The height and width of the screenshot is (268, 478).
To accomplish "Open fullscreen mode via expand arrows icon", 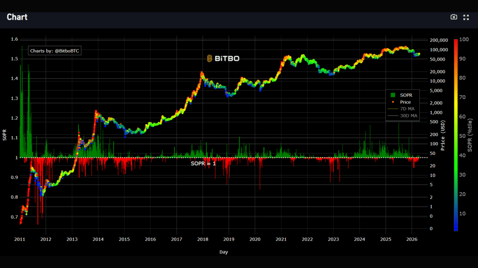I will 466,17.
